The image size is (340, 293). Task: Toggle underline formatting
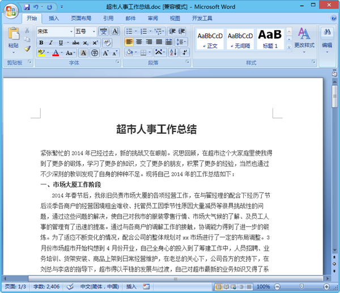61,43
